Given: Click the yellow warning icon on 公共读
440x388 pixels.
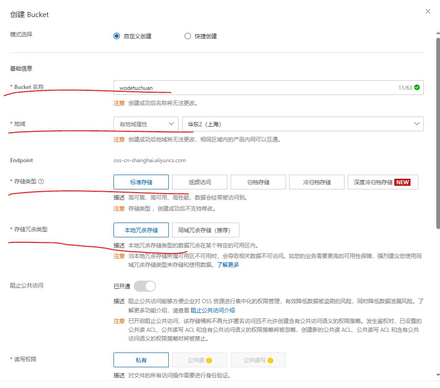Looking at the screenshot, I should pyautogui.click(x=209, y=360).
